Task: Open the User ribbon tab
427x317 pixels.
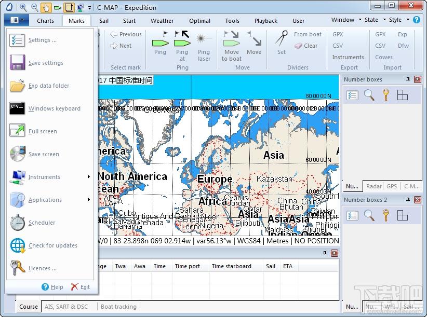Action: (299, 21)
